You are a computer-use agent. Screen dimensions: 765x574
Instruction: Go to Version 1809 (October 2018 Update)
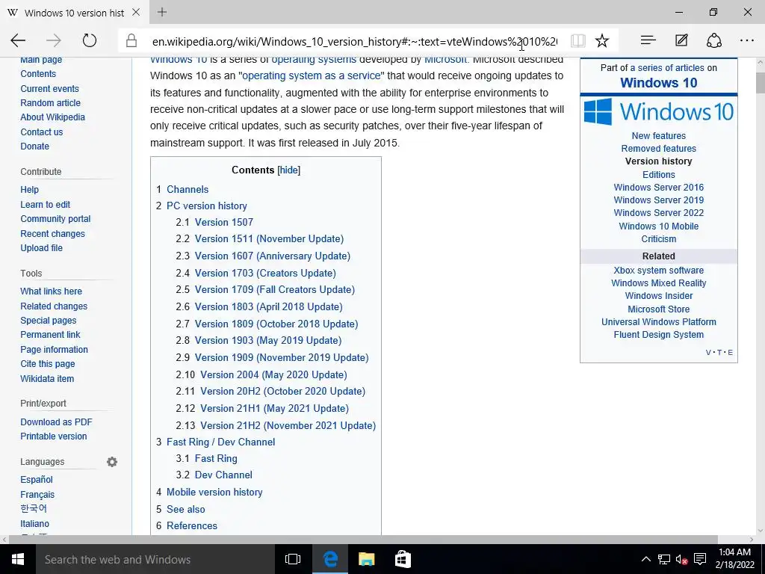pos(276,324)
